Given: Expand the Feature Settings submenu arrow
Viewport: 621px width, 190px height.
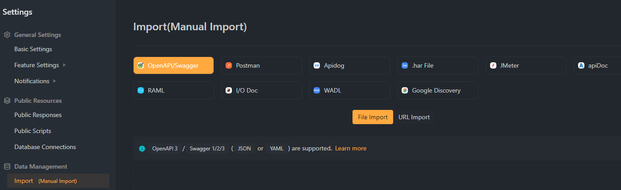Looking at the screenshot, I should 64,65.
